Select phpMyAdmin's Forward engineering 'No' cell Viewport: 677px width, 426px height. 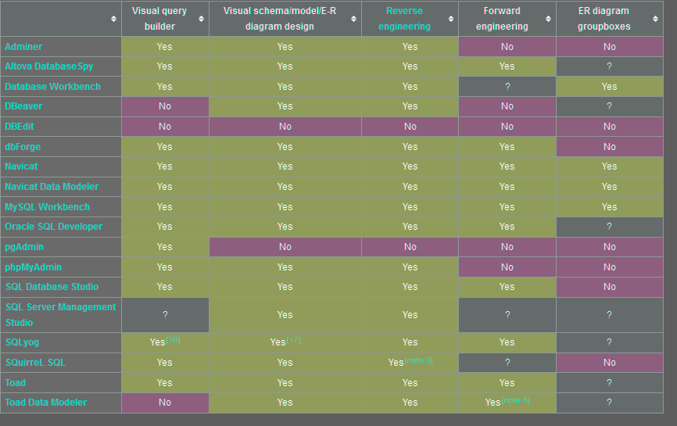point(507,267)
